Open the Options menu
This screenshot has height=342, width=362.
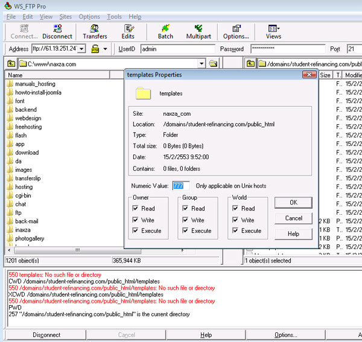(89, 17)
